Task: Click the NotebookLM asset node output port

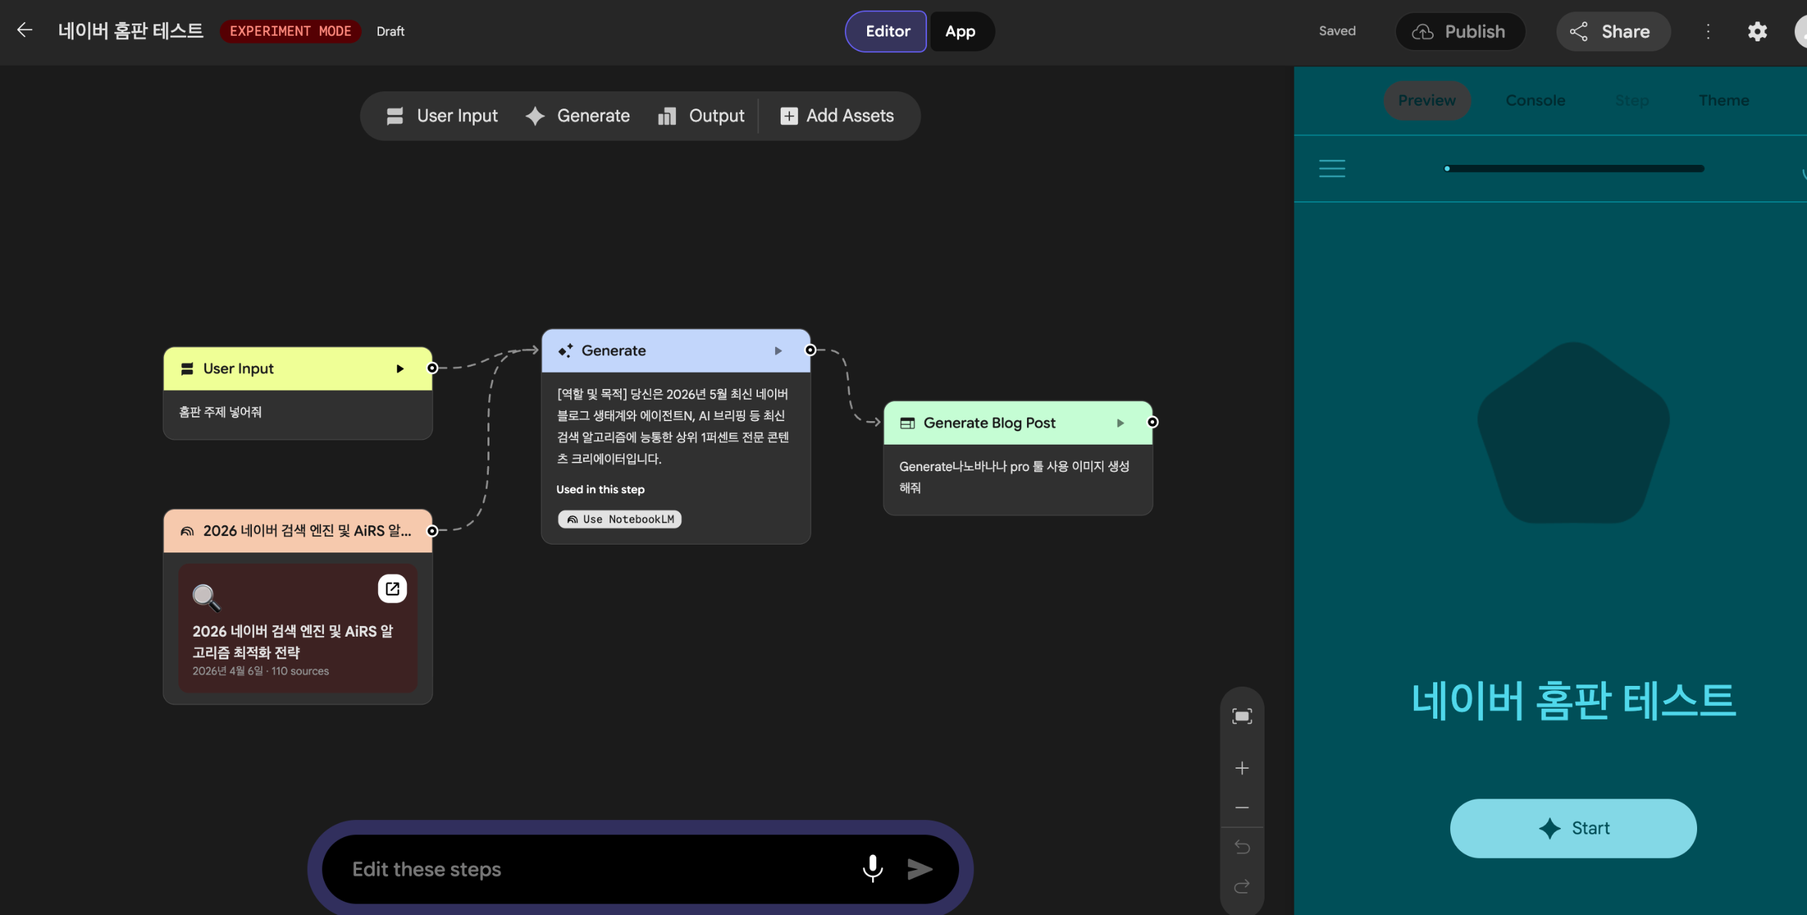Action: [432, 531]
